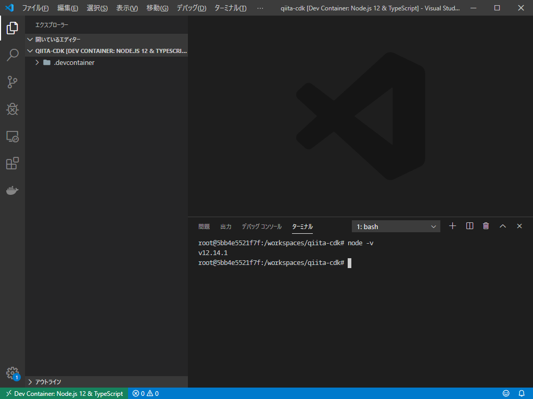Split the terminal pane
This screenshot has width=533, height=399.
[469, 226]
